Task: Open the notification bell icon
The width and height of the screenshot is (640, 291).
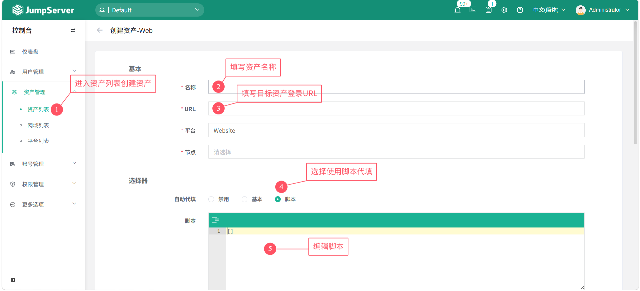Action: point(458,10)
